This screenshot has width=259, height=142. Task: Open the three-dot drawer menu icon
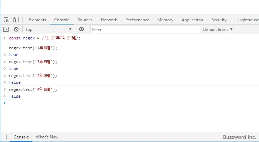tap(6, 137)
